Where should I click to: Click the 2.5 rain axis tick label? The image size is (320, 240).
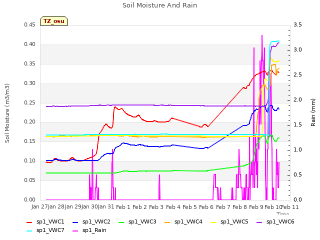tap(298, 74)
